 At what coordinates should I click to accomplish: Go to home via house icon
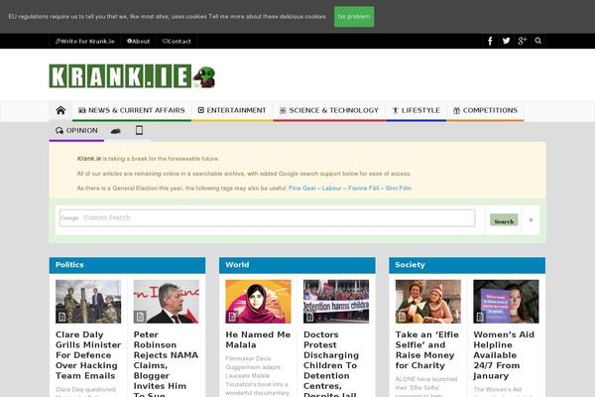[x=60, y=110]
